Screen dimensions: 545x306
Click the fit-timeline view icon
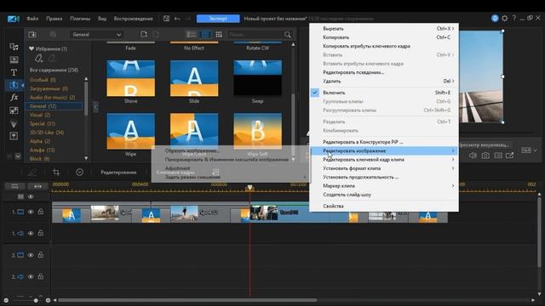(14, 186)
